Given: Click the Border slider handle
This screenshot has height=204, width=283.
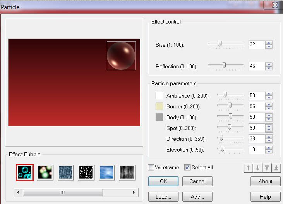Looking at the screenshot, I should tap(230, 105).
